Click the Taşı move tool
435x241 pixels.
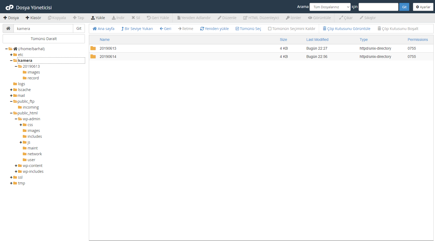coord(79,18)
